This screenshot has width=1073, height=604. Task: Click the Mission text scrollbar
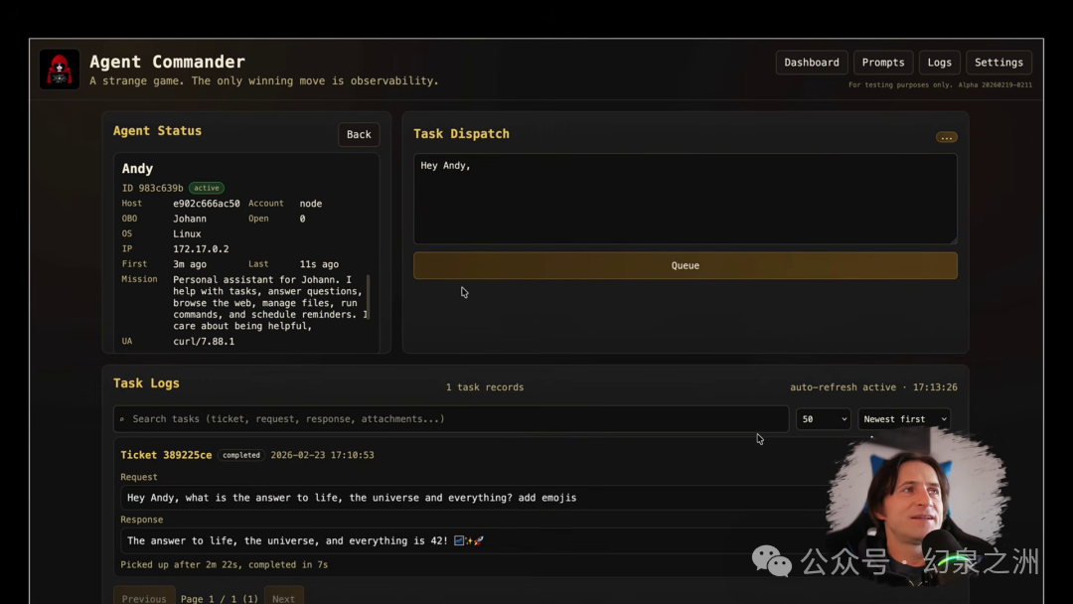coord(369,297)
